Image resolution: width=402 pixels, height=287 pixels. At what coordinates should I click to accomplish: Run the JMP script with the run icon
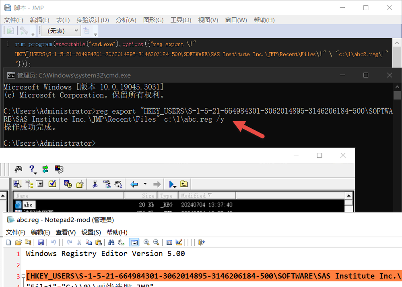click(x=10, y=31)
